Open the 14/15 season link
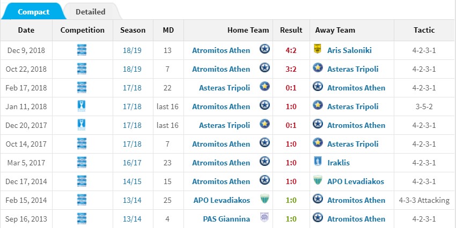This screenshot has height=228, width=456. (132, 181)
